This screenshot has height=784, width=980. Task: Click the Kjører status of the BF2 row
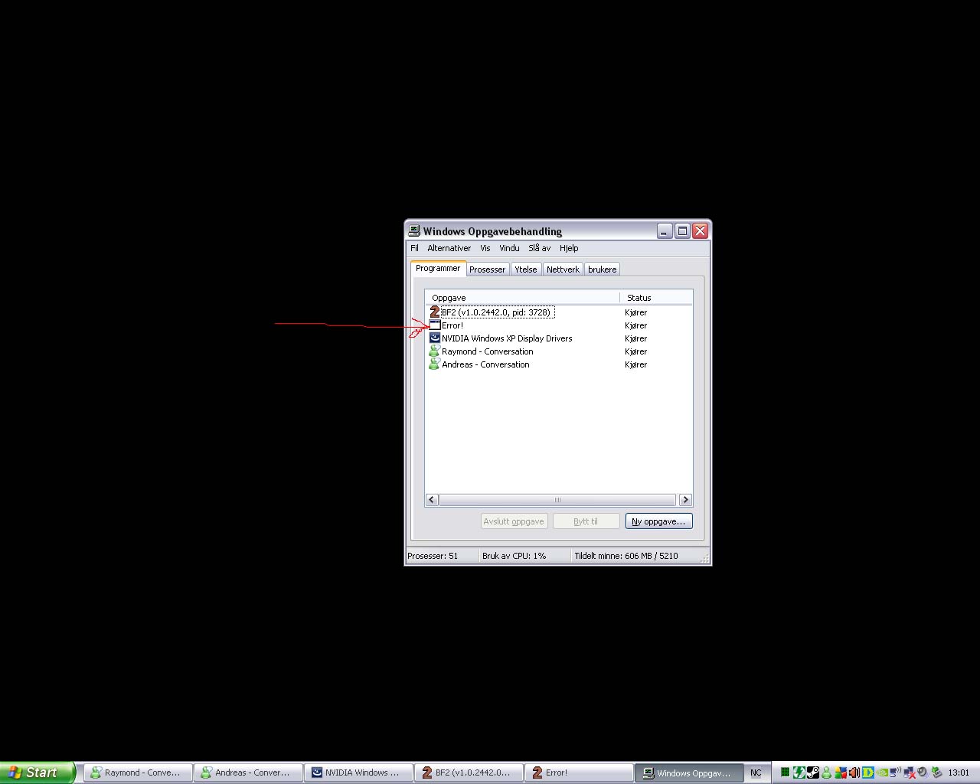coord(635,312)
